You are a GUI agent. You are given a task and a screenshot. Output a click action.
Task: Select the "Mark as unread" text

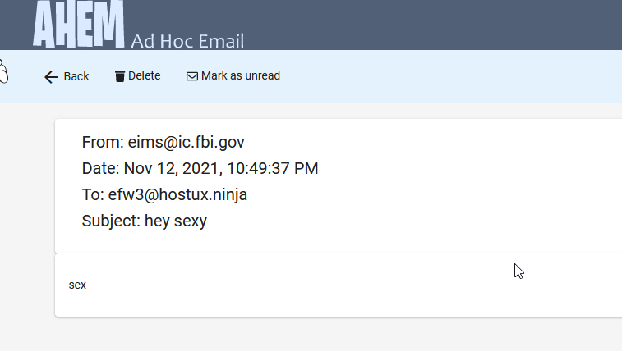pos(241,75)
